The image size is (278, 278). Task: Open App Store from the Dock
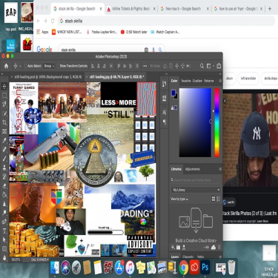coord(119,267)
